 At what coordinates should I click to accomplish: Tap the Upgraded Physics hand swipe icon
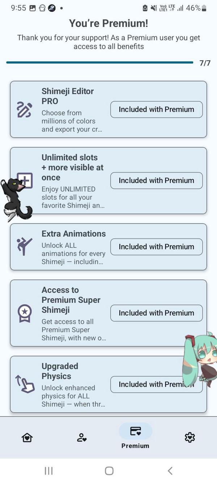pos(25,384)
